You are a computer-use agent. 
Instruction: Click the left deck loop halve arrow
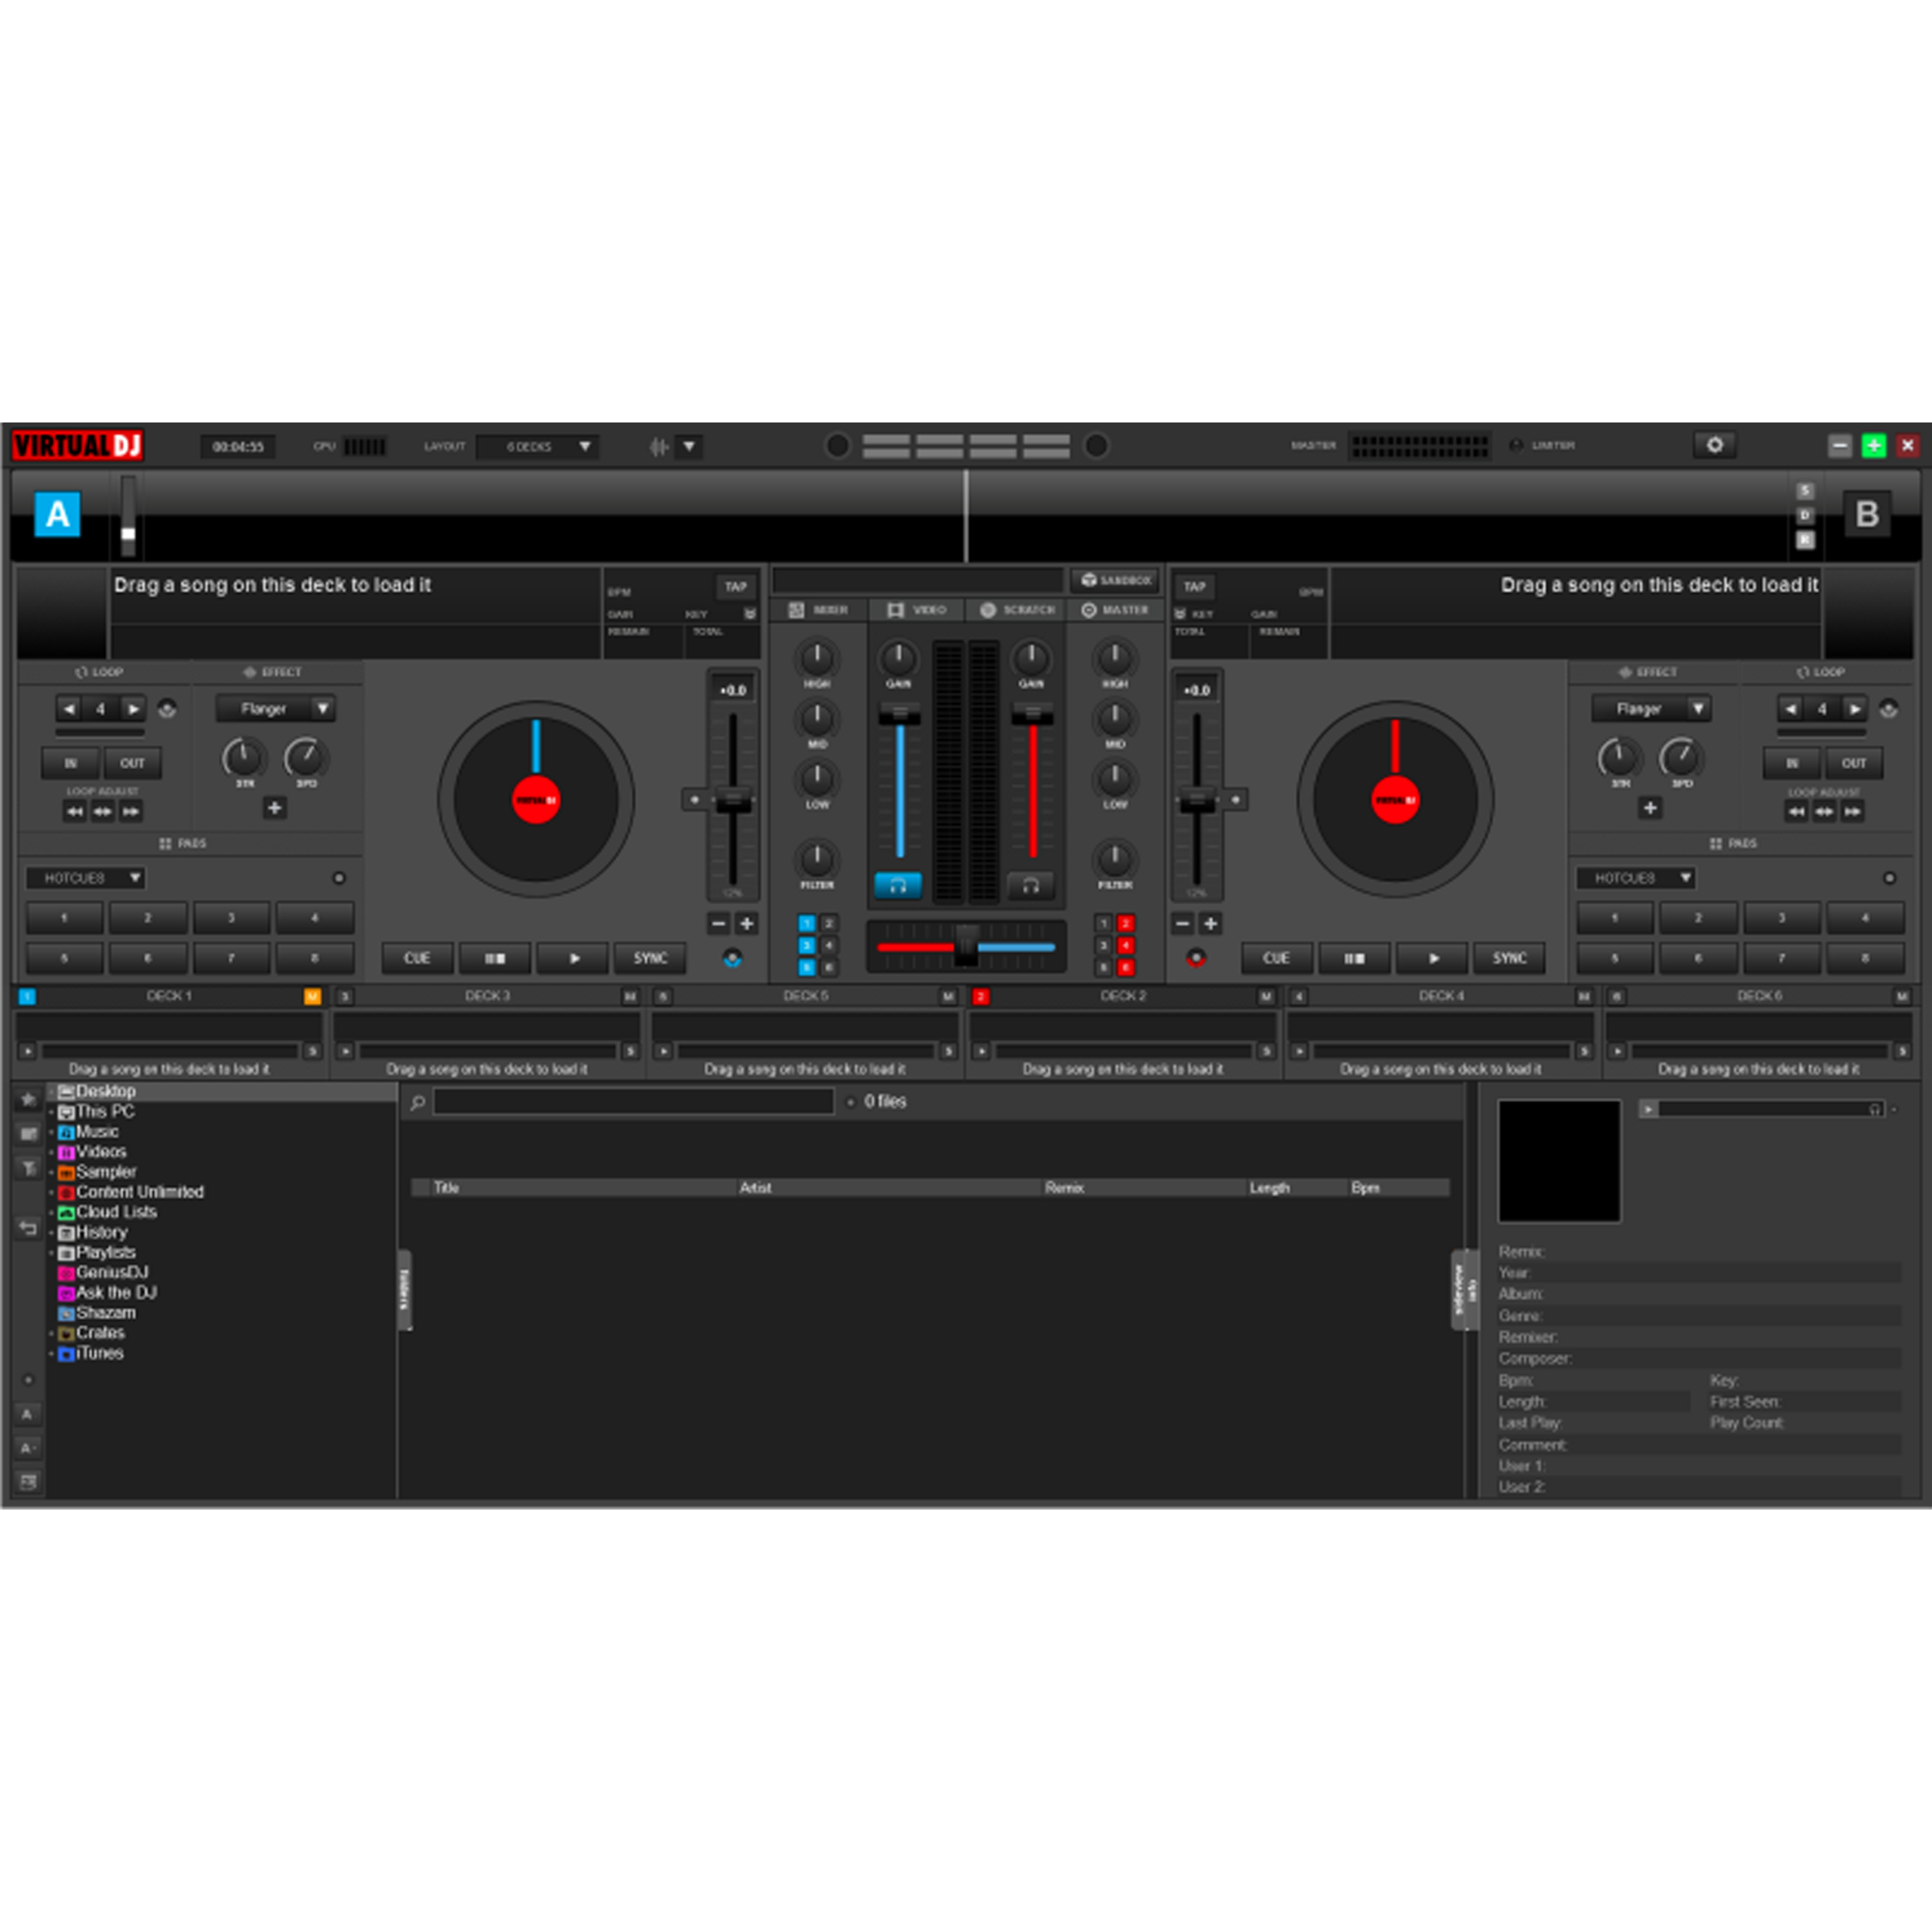point(68,709)
